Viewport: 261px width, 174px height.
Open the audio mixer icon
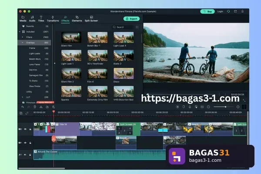(196, 107)
